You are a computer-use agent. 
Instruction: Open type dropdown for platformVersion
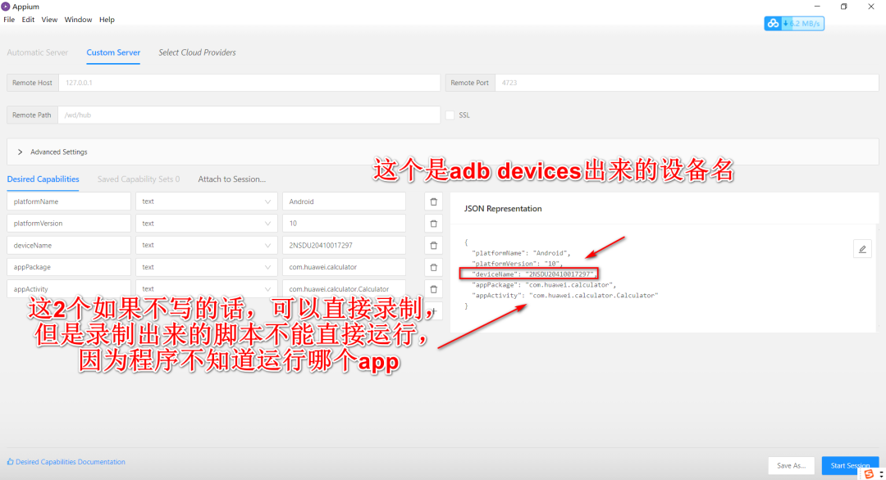206,224
